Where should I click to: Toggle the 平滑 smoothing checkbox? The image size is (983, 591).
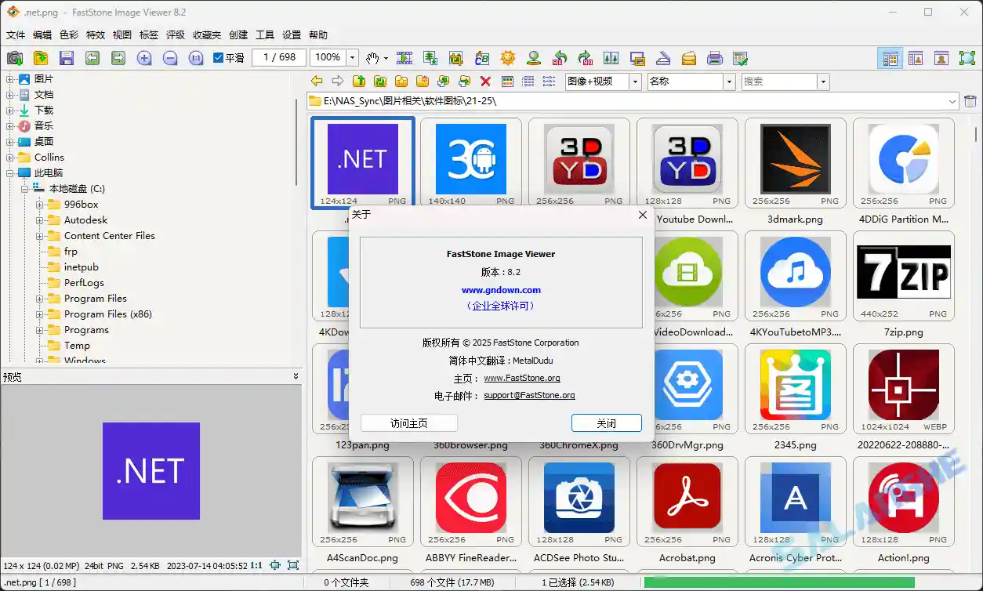(217, 57)
